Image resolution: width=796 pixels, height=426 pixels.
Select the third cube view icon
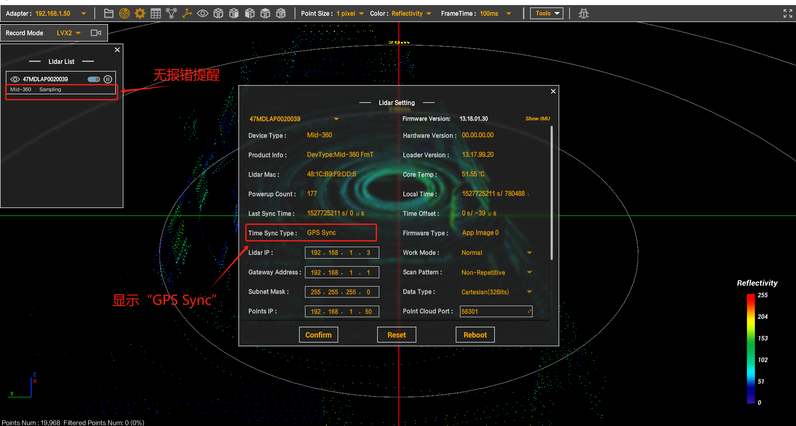(x=250, y=13)
